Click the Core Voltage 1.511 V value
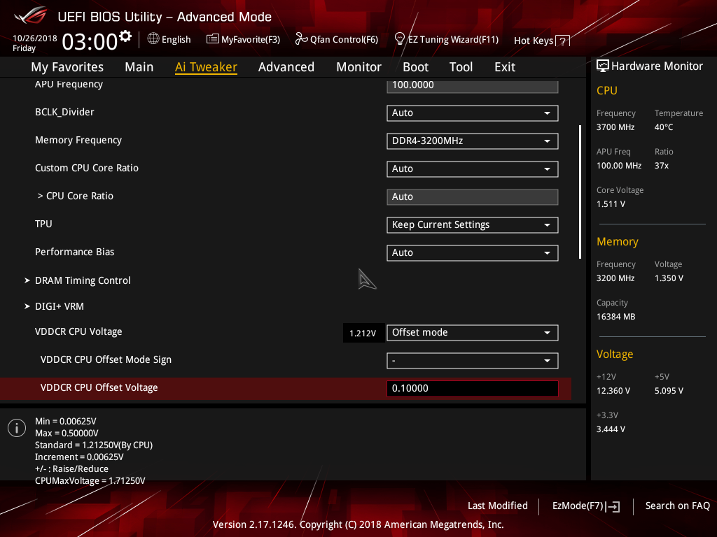The height and width of the screenshot is (537, 717). [x=611, y=204]
